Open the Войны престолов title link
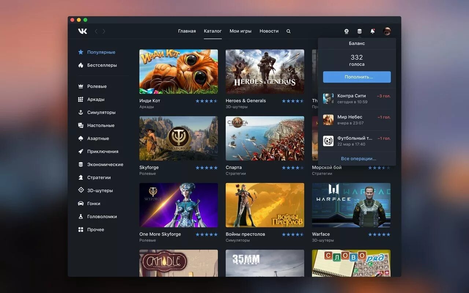The height and width of the screenshot is (293, 469). tap(245, 234)
